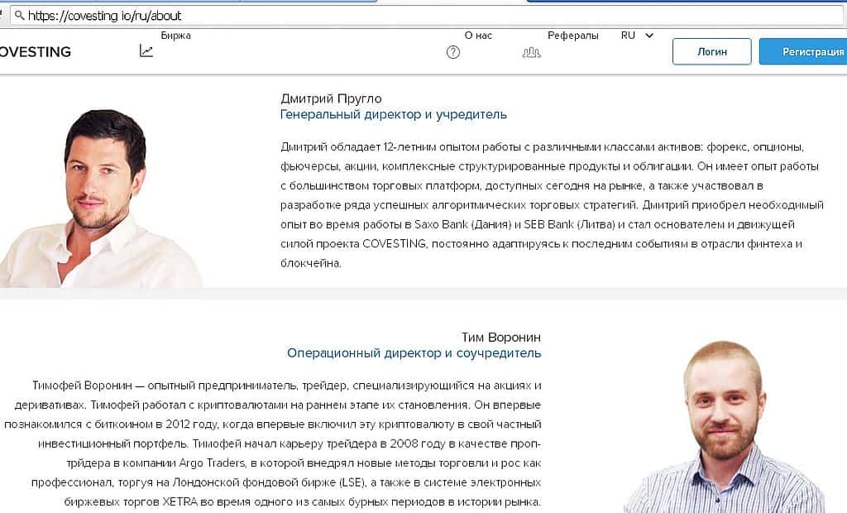Click Дмитрий Пругло's portrait photo
The width and height of the screenshot is (847, 513).
(x=100, y=197)
